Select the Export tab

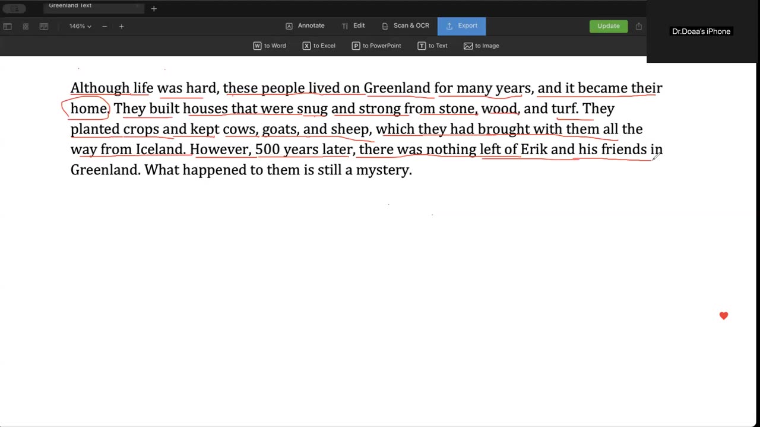(x=461, y=26)
